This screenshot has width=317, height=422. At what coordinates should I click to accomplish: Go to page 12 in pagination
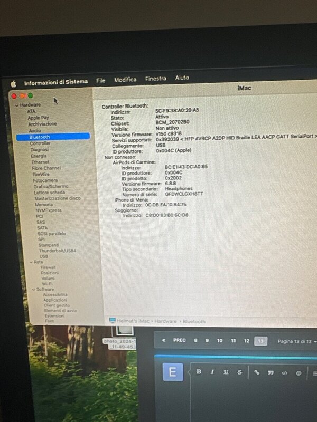pos(247,341)
